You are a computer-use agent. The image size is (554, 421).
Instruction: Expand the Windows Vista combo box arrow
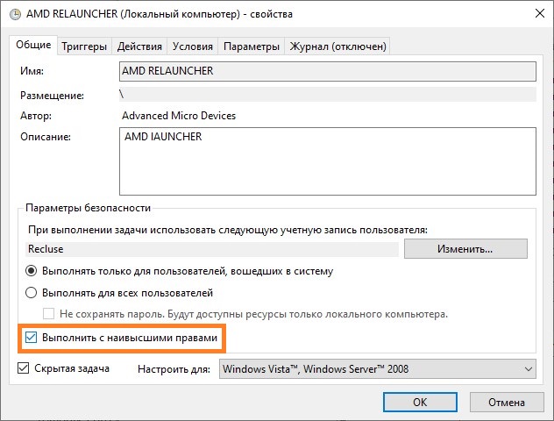click(x=529, y=369)
